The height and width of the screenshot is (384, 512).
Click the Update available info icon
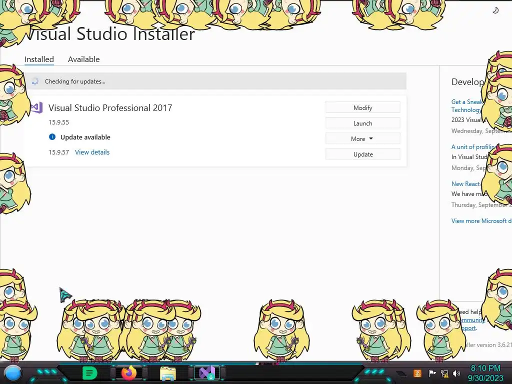[x=52, y=137]
